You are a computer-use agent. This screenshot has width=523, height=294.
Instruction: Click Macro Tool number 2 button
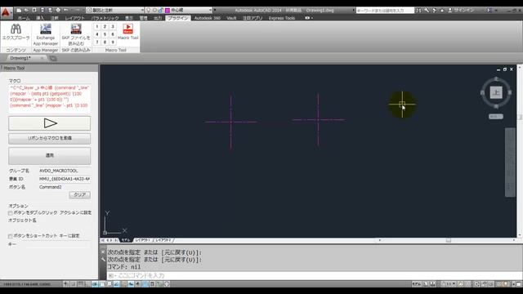(105, 27)
